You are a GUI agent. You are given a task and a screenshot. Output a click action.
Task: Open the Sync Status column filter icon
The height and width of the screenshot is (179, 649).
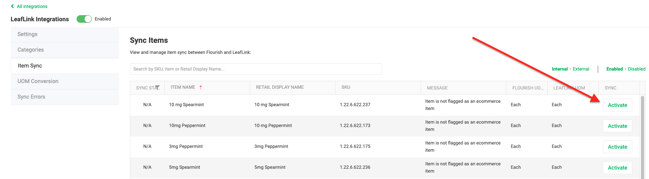coord(157,88)
